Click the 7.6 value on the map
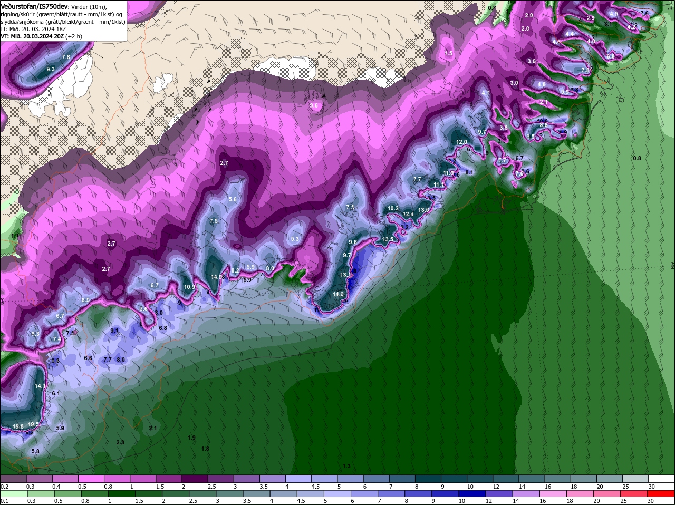 tap(644, 13)
